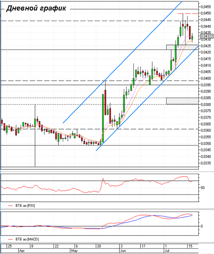Click date label 20 on time axis

(99, 246)
